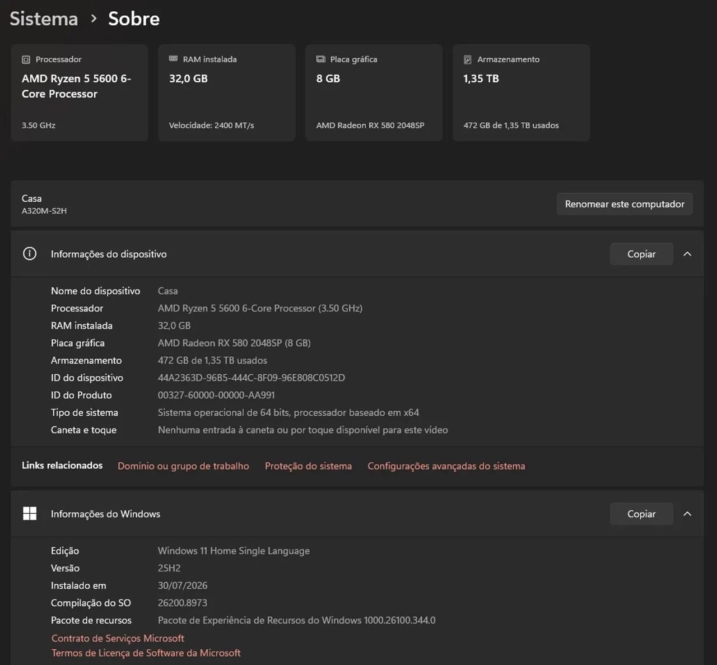Click the processor value ending in (3.50 GHz)
The image size is (717, 665).
point(260,308)
